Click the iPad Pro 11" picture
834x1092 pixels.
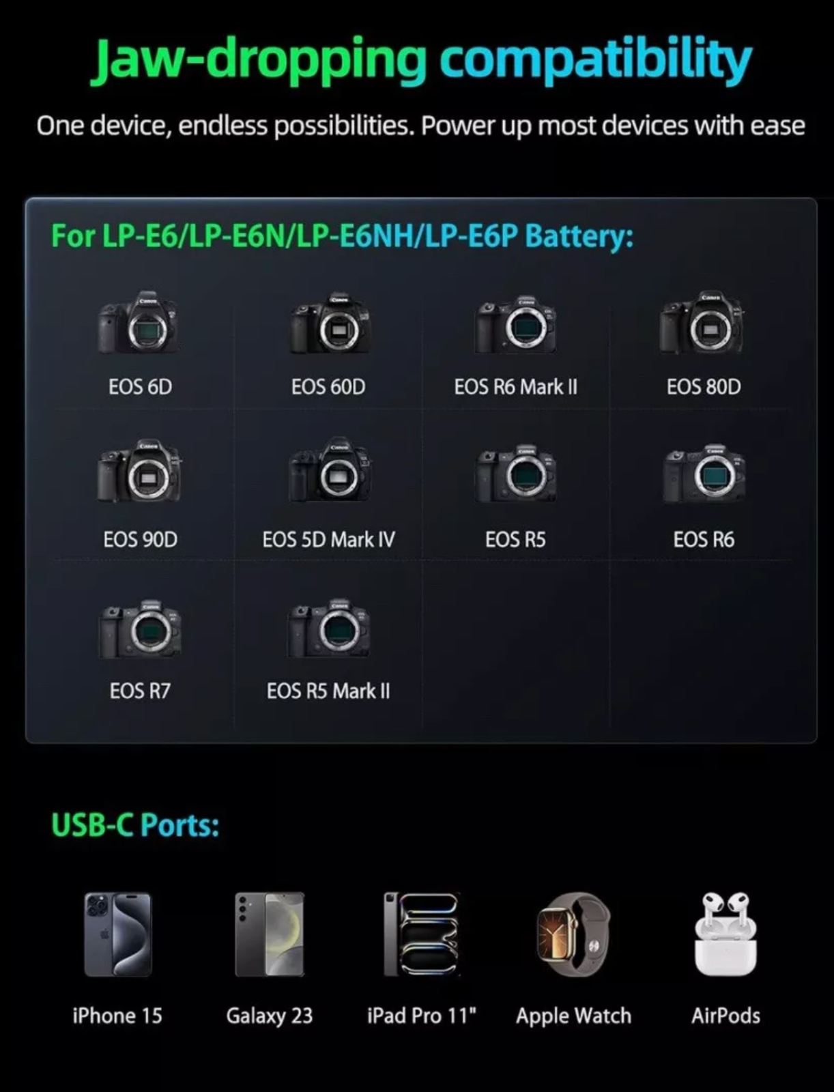422,934
